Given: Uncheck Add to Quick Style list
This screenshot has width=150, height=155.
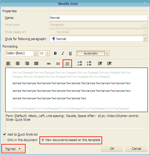Looking at the screenshot, I should [4, 134].
